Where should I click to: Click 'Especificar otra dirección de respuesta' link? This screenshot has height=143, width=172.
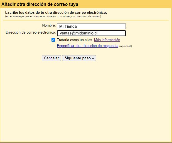87,46
